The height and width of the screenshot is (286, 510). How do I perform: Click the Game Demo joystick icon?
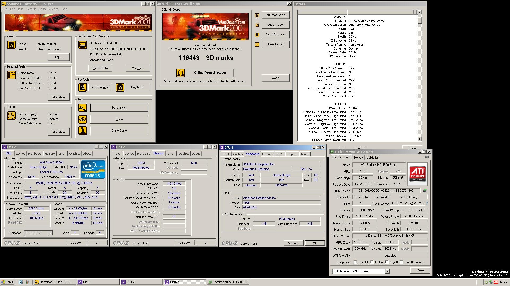pos(83,131)
